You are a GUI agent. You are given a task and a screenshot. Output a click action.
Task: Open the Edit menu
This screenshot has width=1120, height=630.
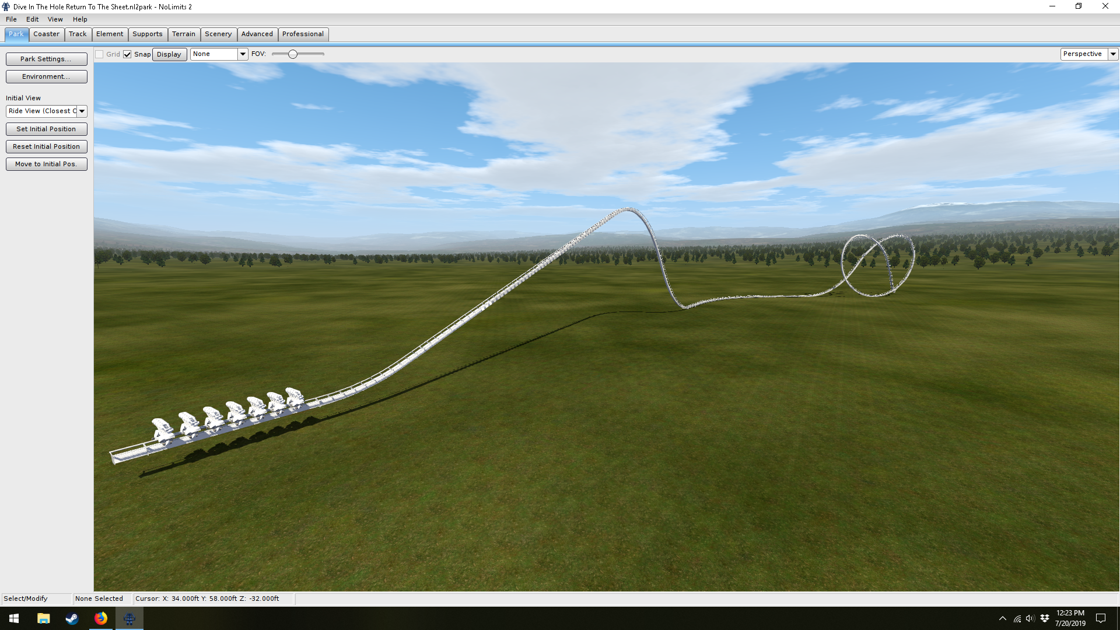pos(32,19)
